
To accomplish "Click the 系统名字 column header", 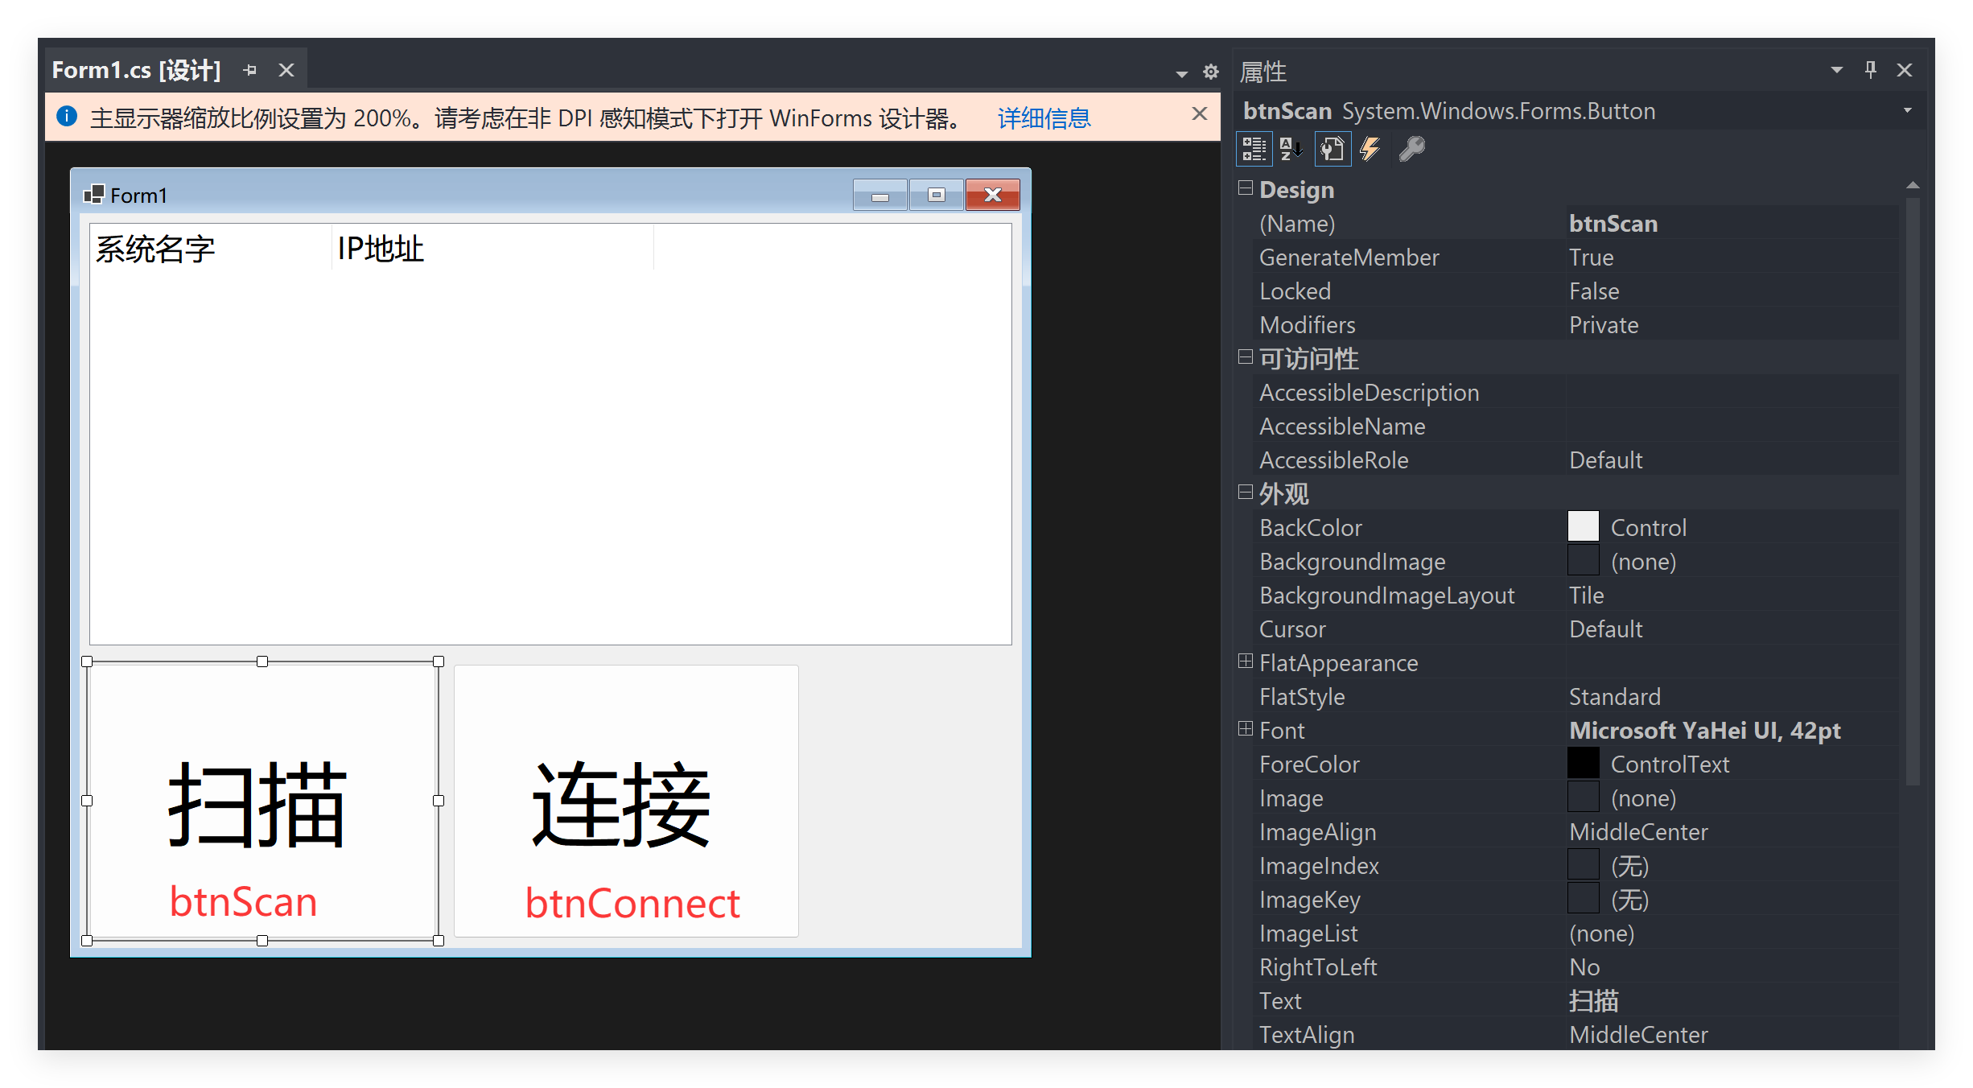I will point(211,248).
